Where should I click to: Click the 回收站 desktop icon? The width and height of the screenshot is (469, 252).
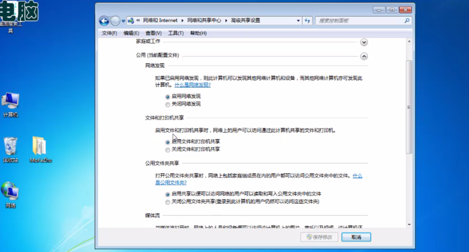point(10,150)
